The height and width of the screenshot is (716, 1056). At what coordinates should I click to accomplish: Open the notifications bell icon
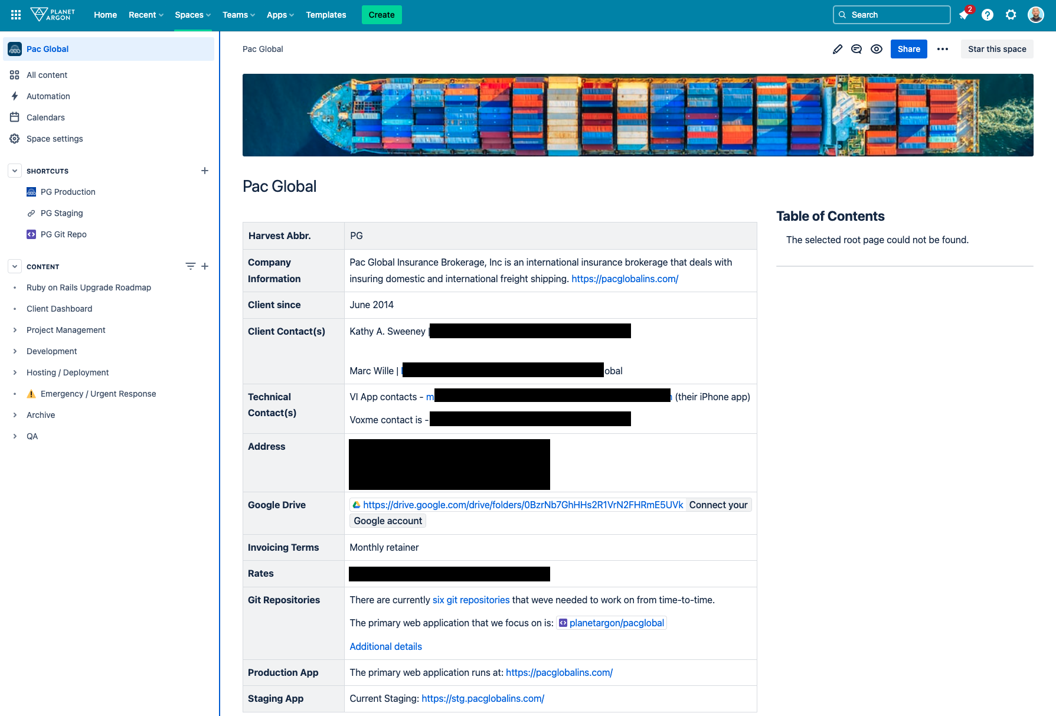(x=964, y=15)
